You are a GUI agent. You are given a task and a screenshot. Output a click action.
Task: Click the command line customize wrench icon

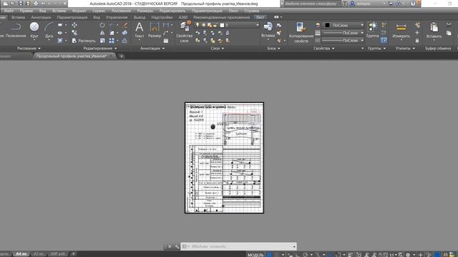[177, 246]
